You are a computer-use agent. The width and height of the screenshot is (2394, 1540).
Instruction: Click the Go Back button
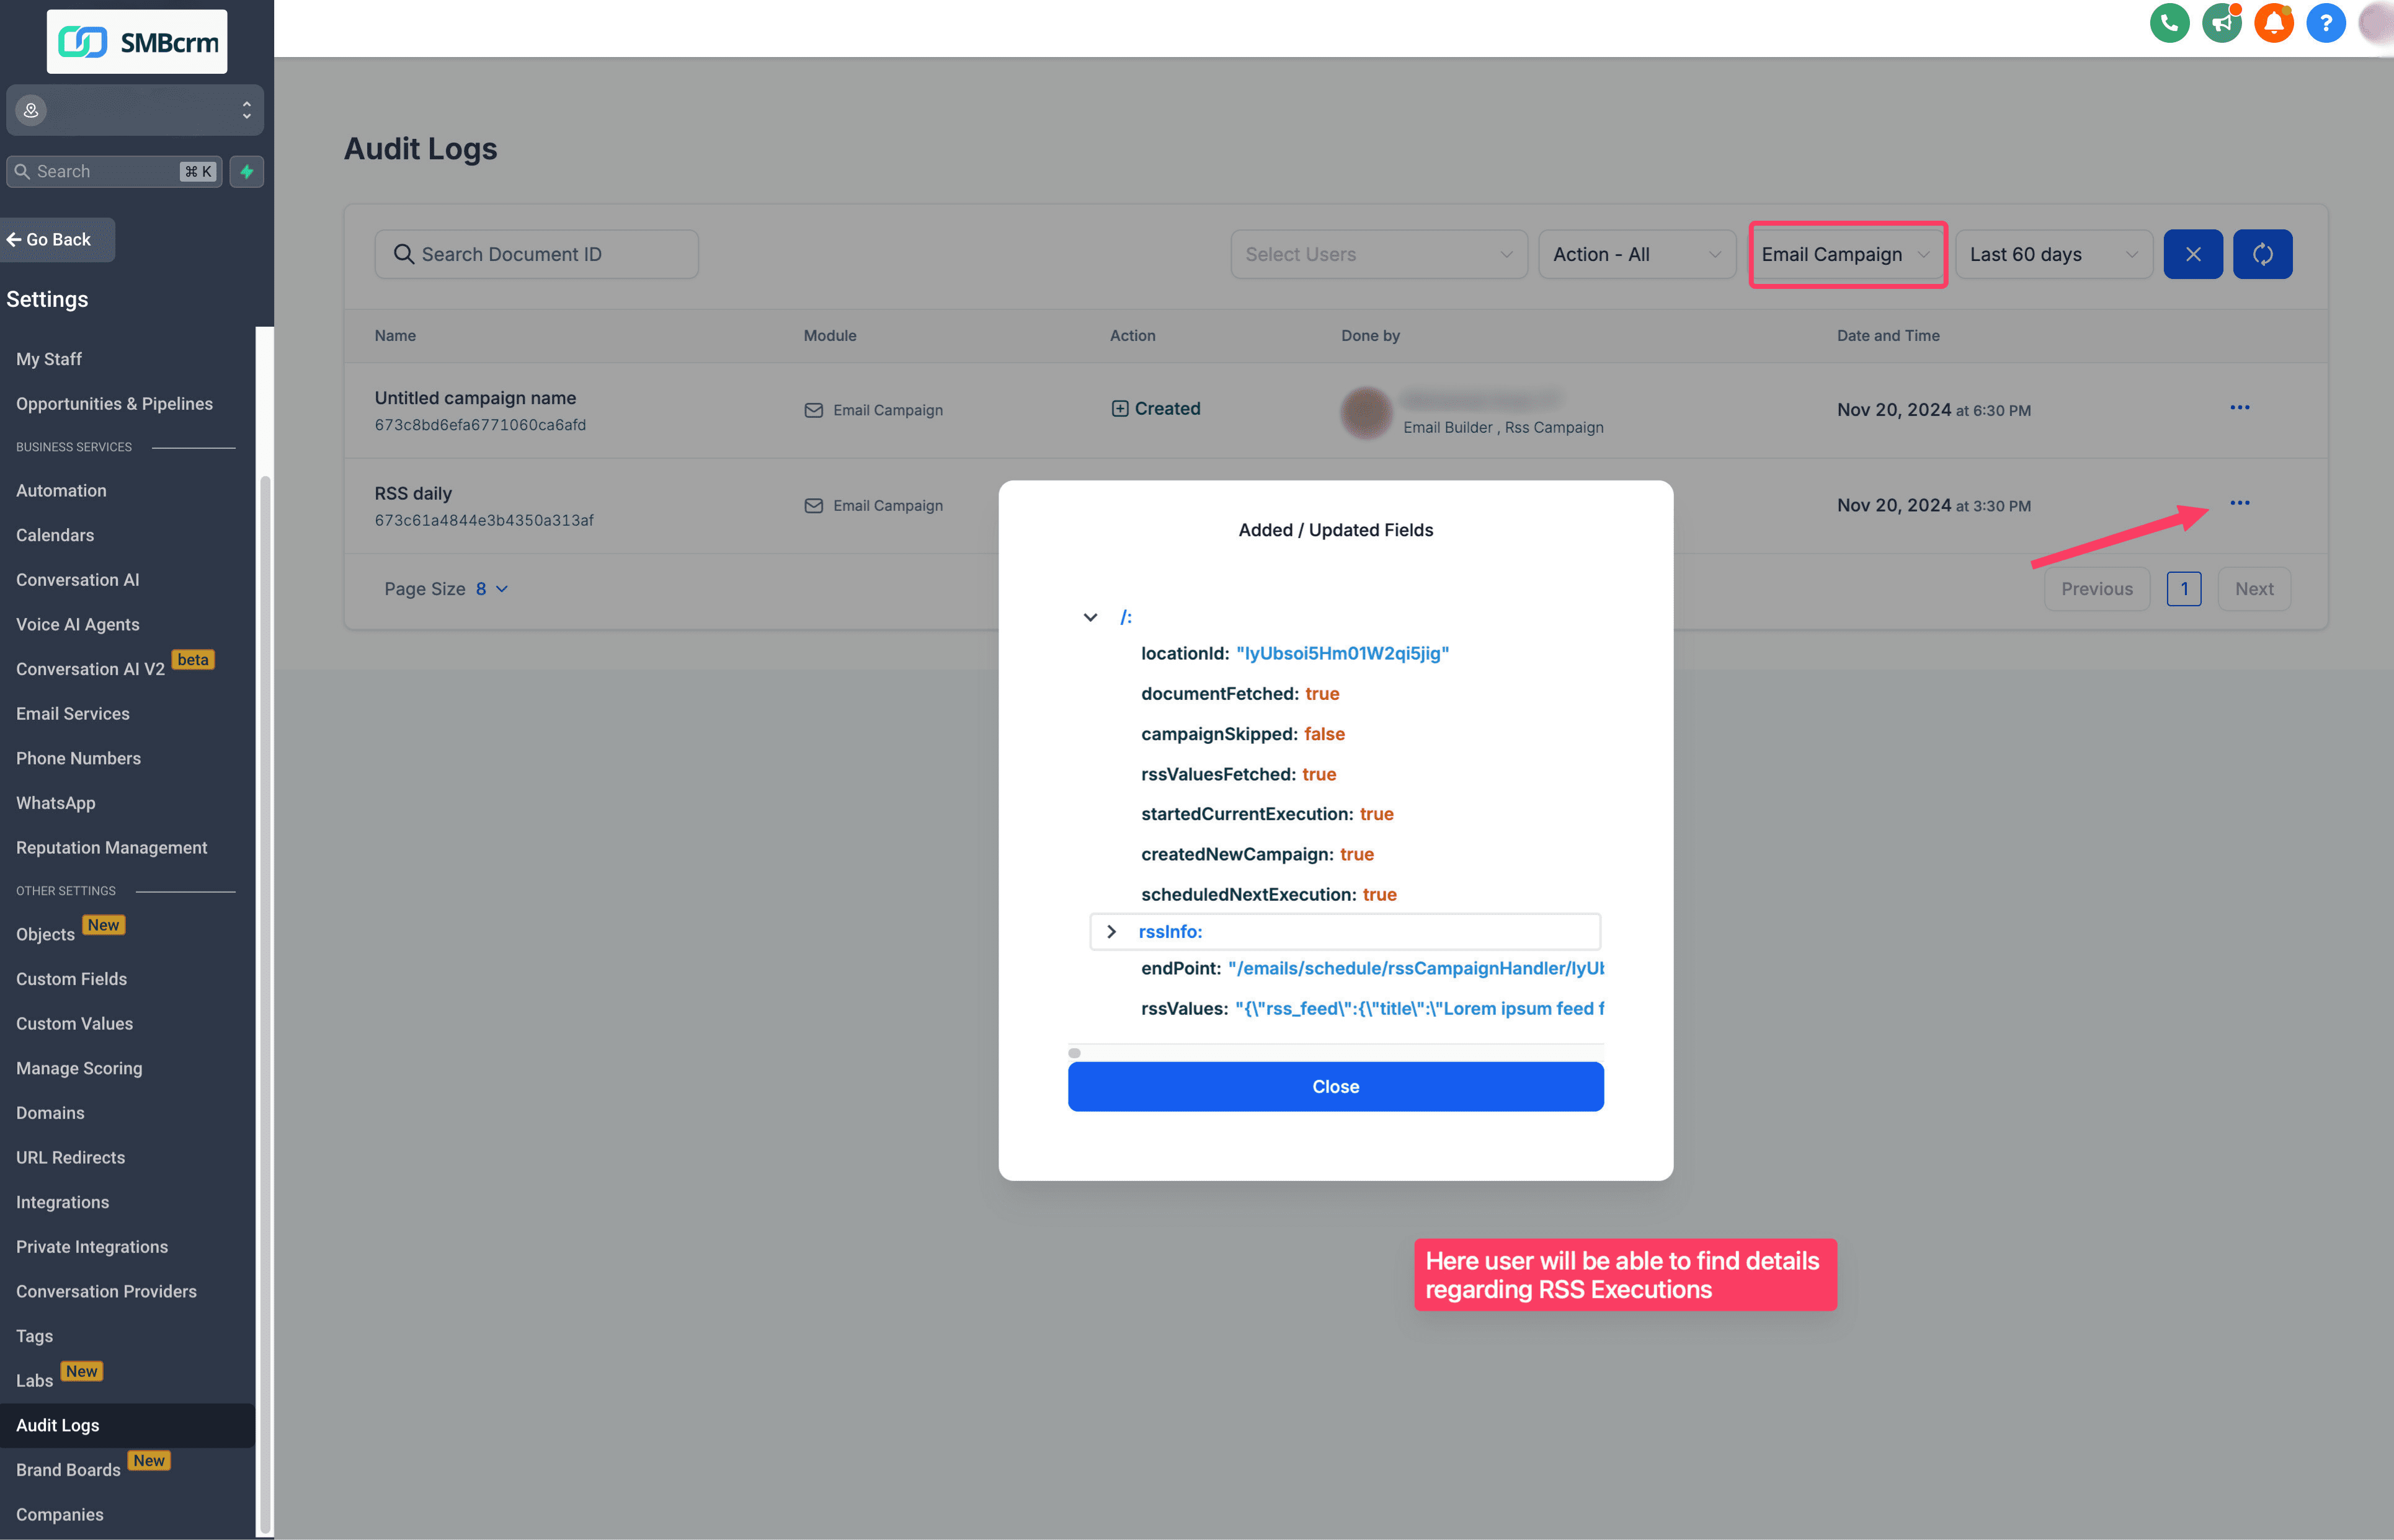57,240
